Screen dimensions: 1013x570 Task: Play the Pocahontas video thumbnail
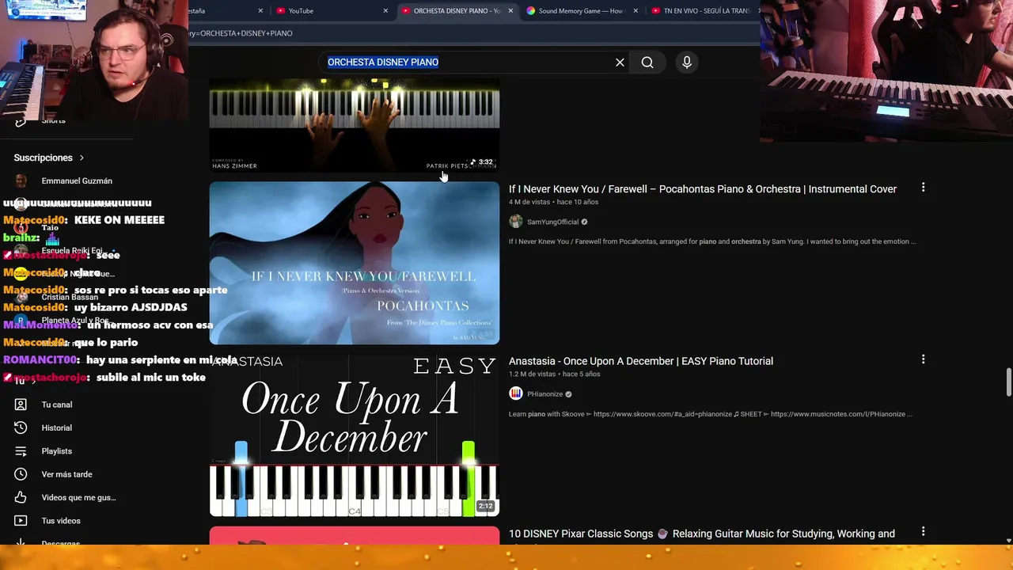point(355,263)
